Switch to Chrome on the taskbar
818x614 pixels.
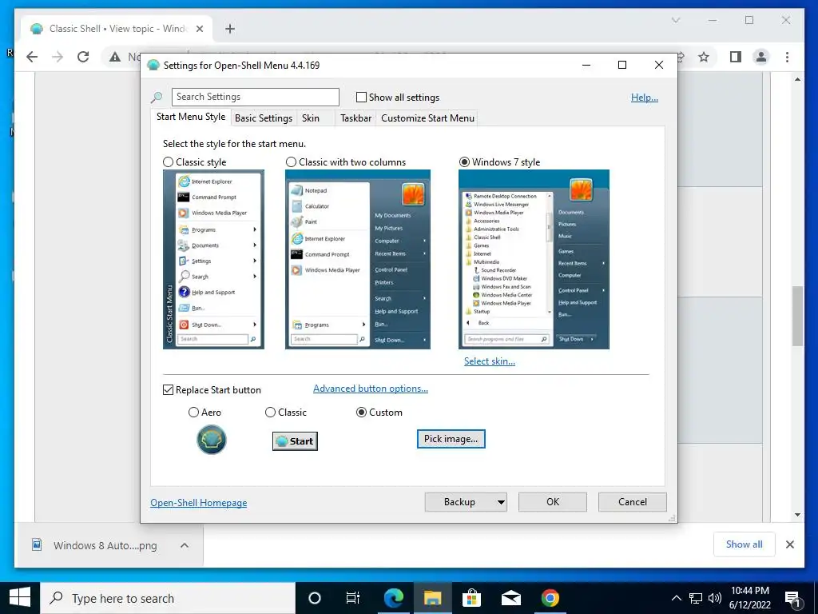[550, 598]
